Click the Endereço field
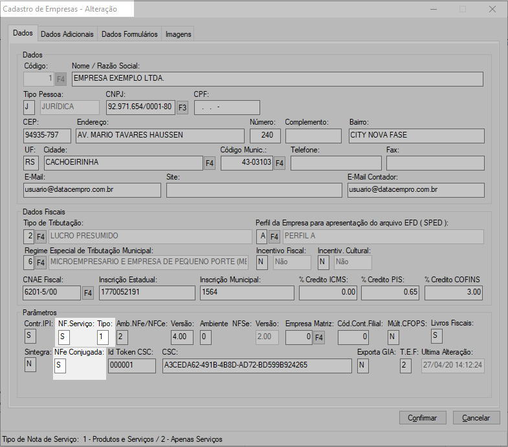 [160, 136]
